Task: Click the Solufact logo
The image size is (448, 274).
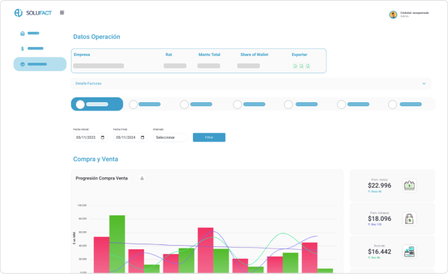Action: (x=33, y=13)
